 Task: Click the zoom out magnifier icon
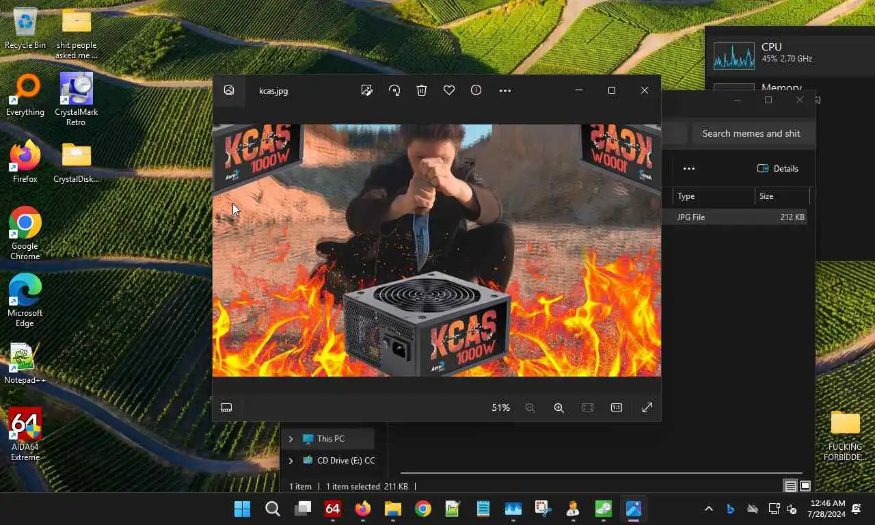click(x=530, y=407)
